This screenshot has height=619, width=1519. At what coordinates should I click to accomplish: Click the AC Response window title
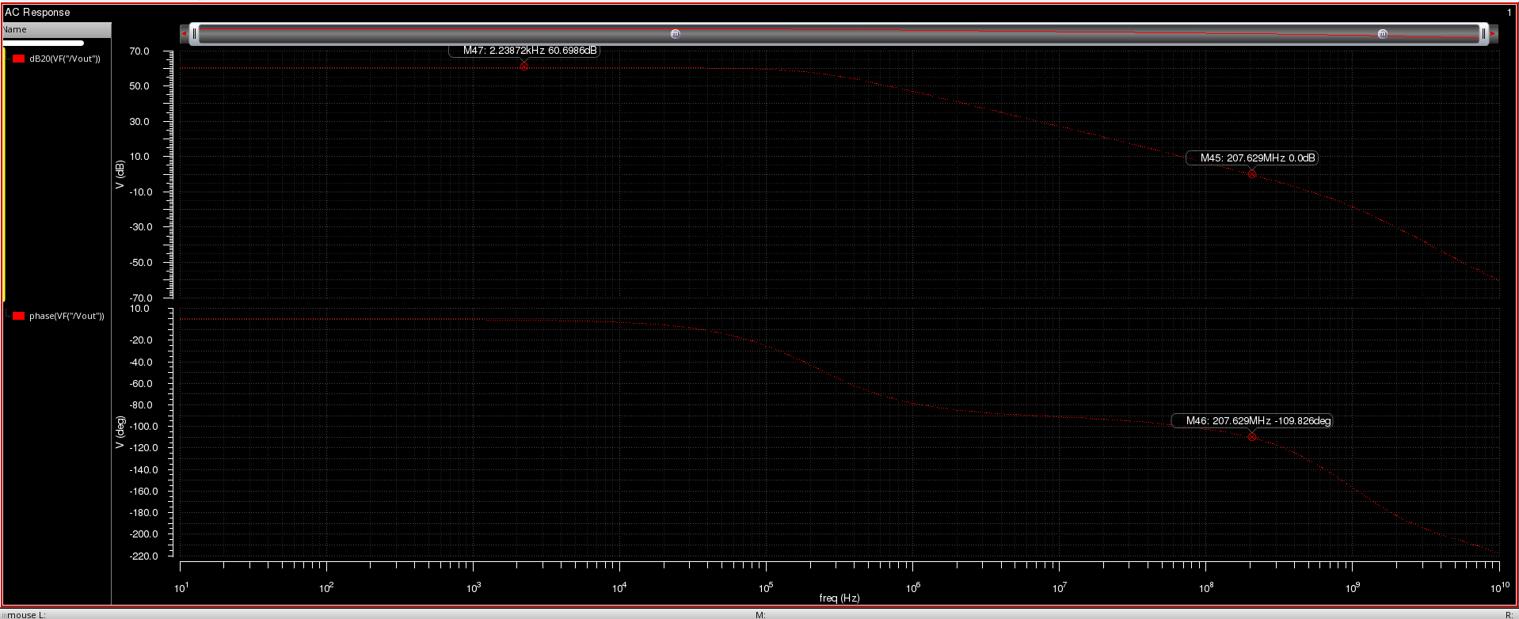37,12
